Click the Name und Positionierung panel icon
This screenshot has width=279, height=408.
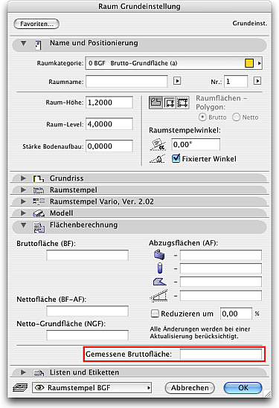tap(38, 45)
